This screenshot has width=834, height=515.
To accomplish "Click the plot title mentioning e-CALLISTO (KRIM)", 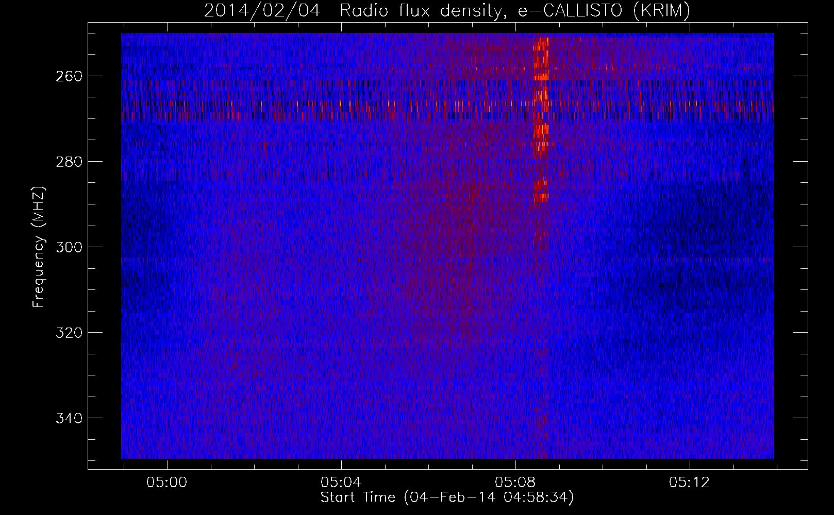I will [x=447, y=10].
